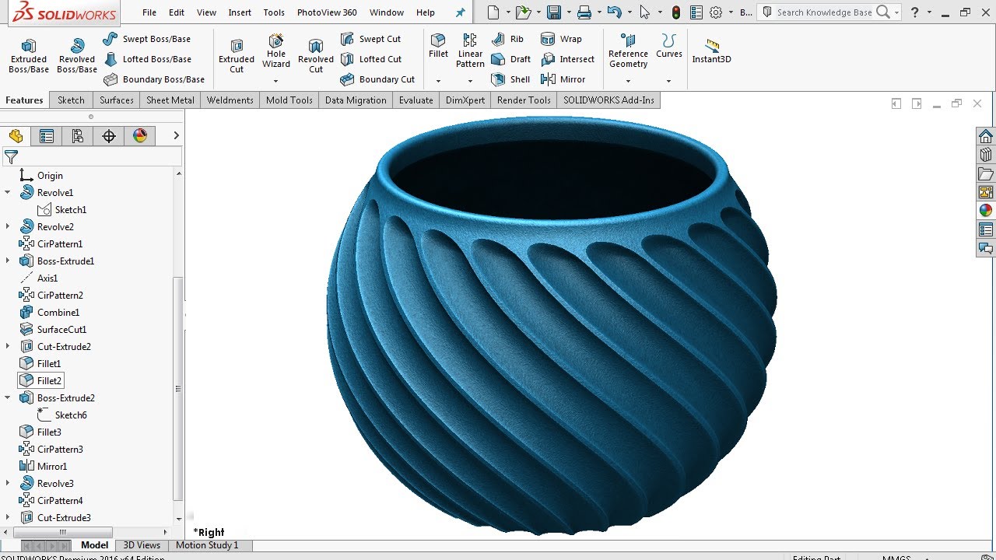Collapse the Boss-Extrude2 feature node
The height and width of the screenshot is (560, 996).
tap(8, 397)
